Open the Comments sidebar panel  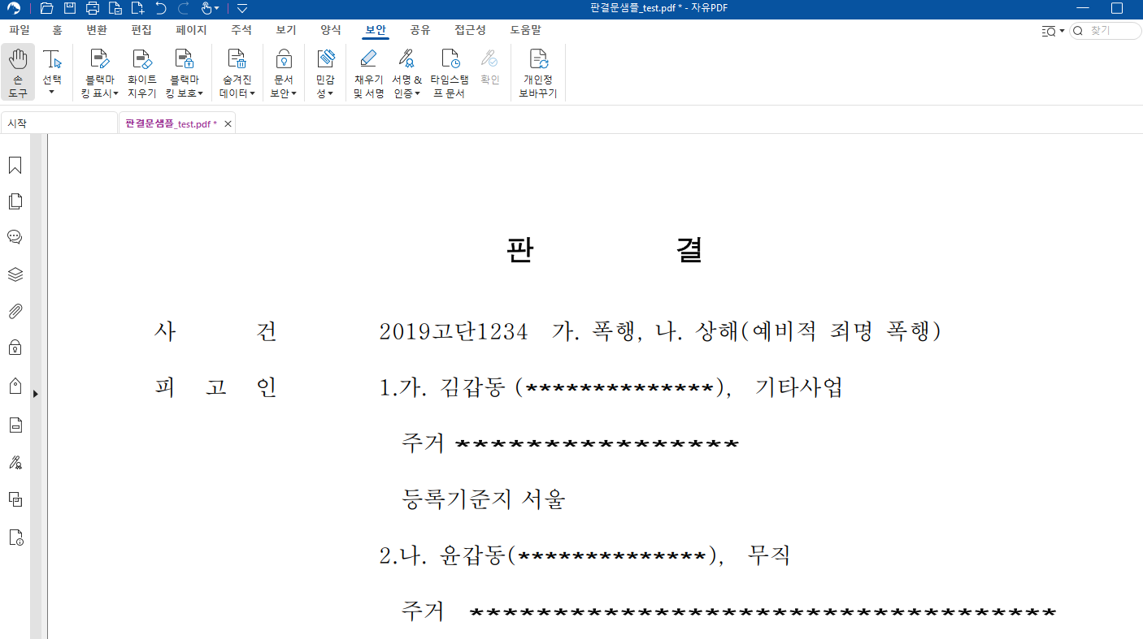click(15, 237)
